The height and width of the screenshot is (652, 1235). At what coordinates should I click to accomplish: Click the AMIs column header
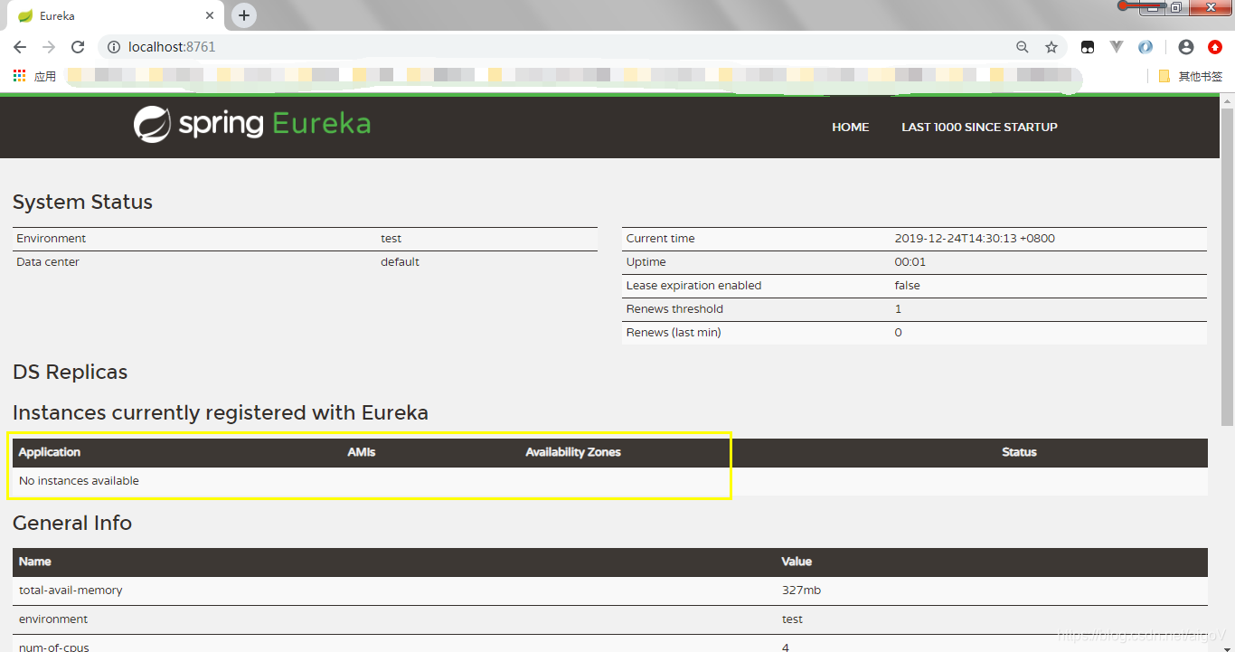coord(362,452)
